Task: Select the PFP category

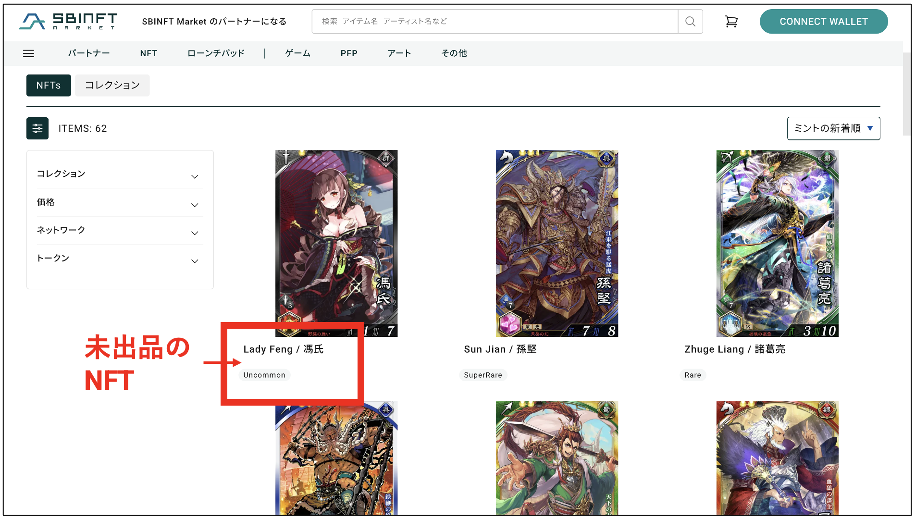Action: tap(349, 53)
